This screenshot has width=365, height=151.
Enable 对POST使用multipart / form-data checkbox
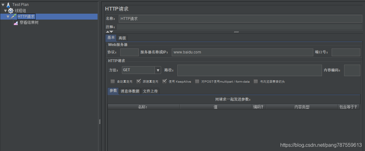point(197,81)
